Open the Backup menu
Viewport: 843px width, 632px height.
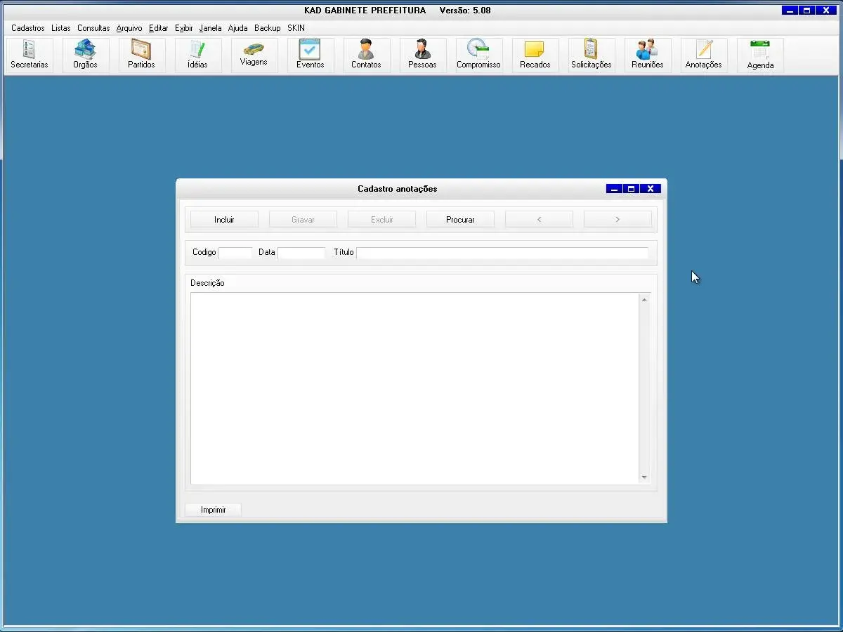pyautogui.click(x=268, y=28)
